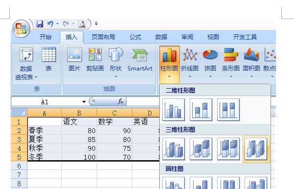Click cell containing 语文
Screen dimensions: 299x189
[79, 121]
